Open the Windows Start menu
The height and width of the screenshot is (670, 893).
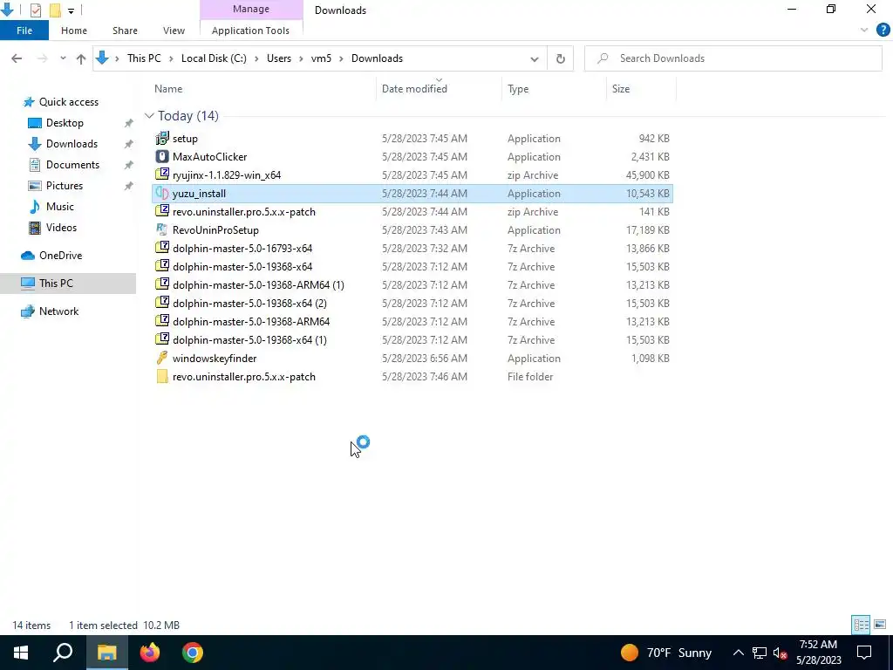click(21, 653)
